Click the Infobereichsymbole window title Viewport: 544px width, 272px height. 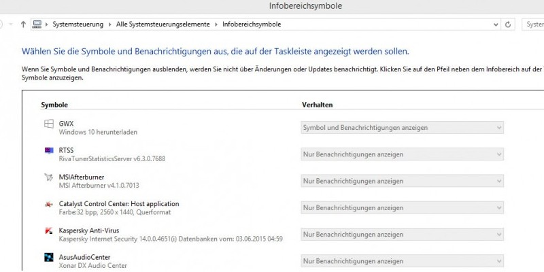tap(305, 6)
